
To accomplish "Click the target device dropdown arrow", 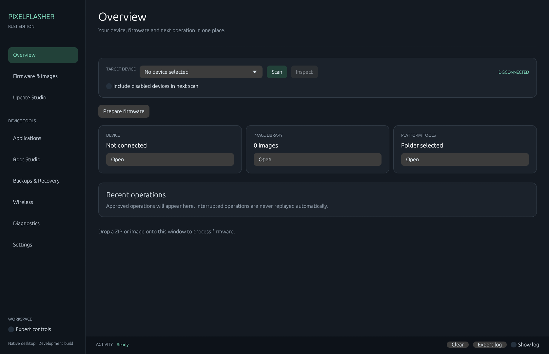I will (255, 72).
